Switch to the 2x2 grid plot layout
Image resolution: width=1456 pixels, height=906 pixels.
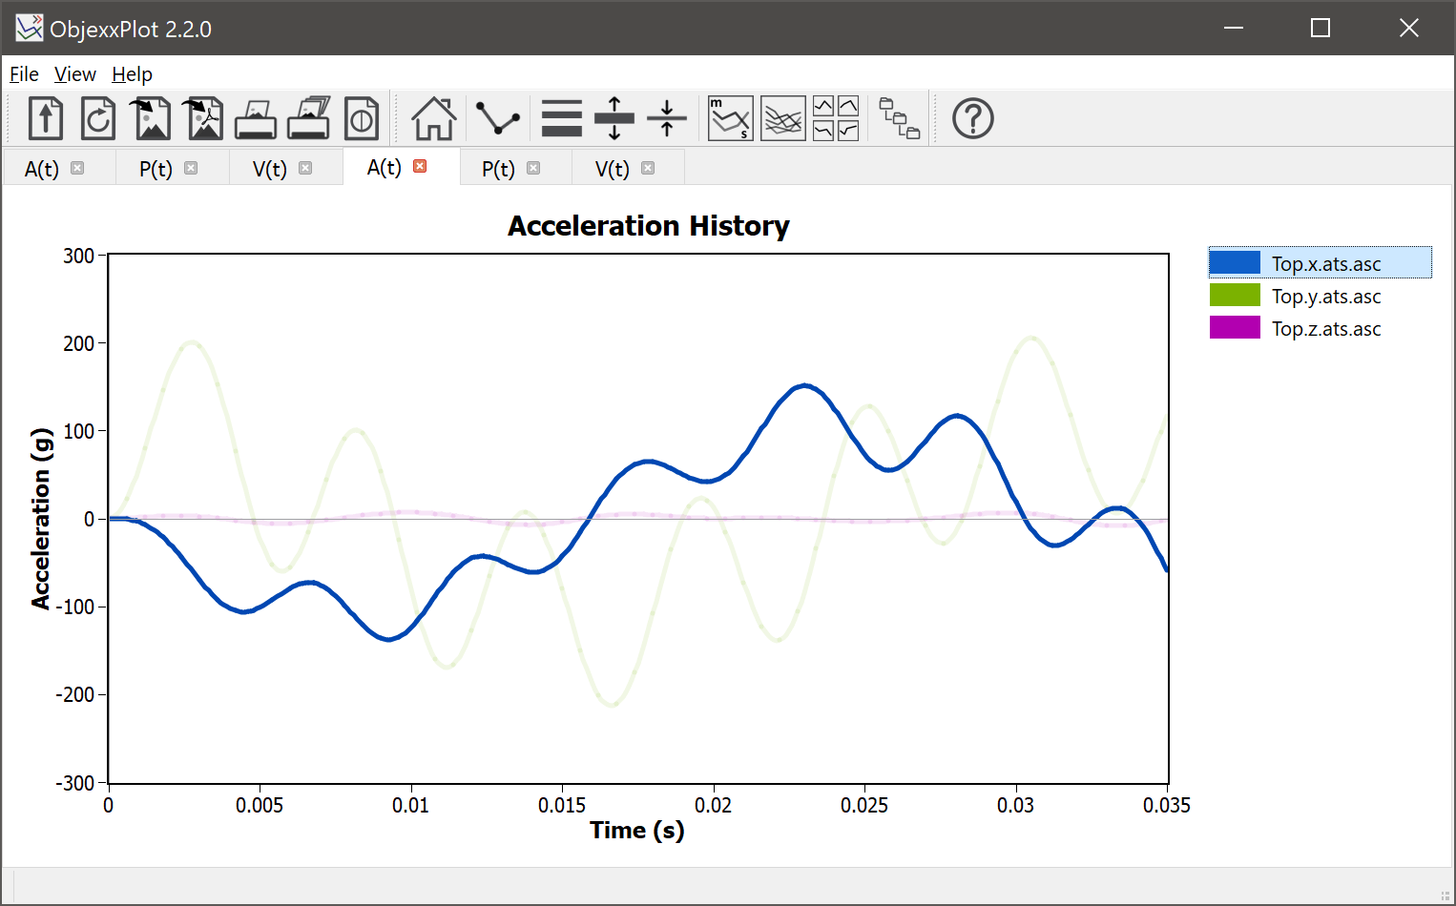[836, 117]
